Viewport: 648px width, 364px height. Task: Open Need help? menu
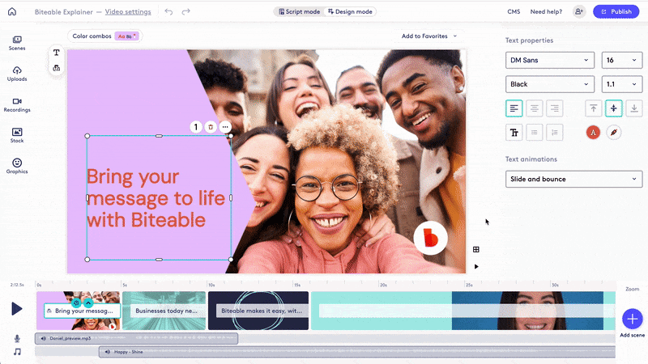546,11
